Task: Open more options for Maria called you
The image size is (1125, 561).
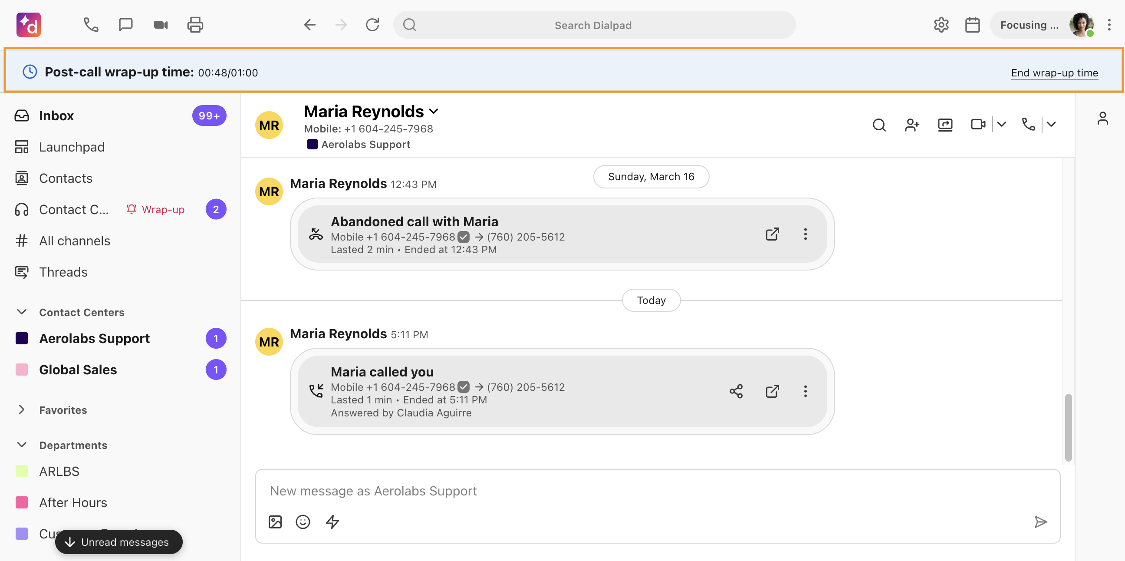Action: 805,391
